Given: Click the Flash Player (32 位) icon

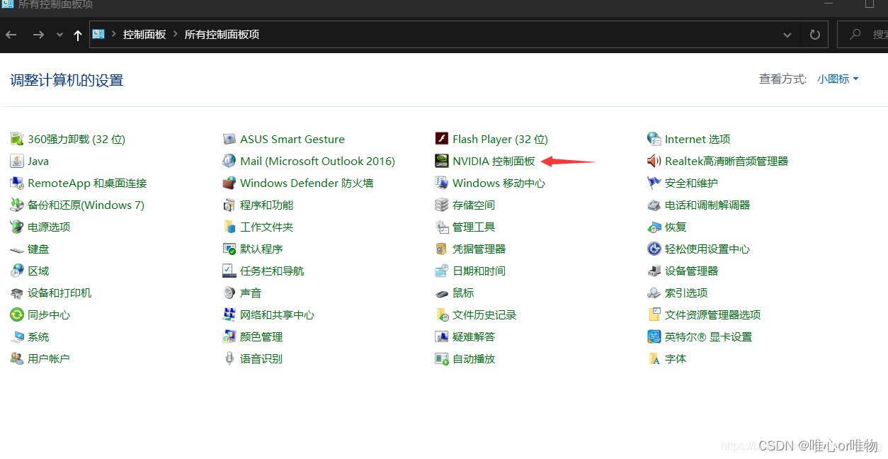Looking at the screenshot, I should coord(442,139).
